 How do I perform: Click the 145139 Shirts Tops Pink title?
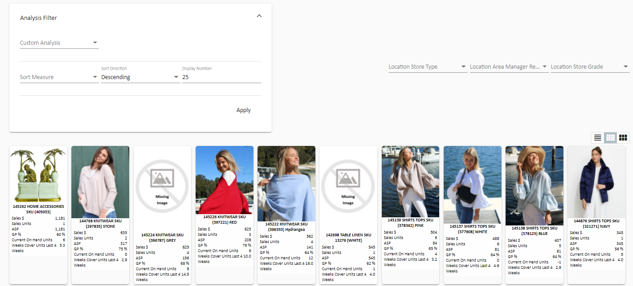coord(410,222)
